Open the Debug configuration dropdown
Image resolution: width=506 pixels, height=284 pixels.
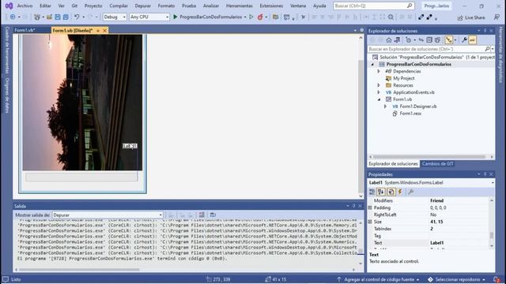pyautogui.click(x=115, y=17)
